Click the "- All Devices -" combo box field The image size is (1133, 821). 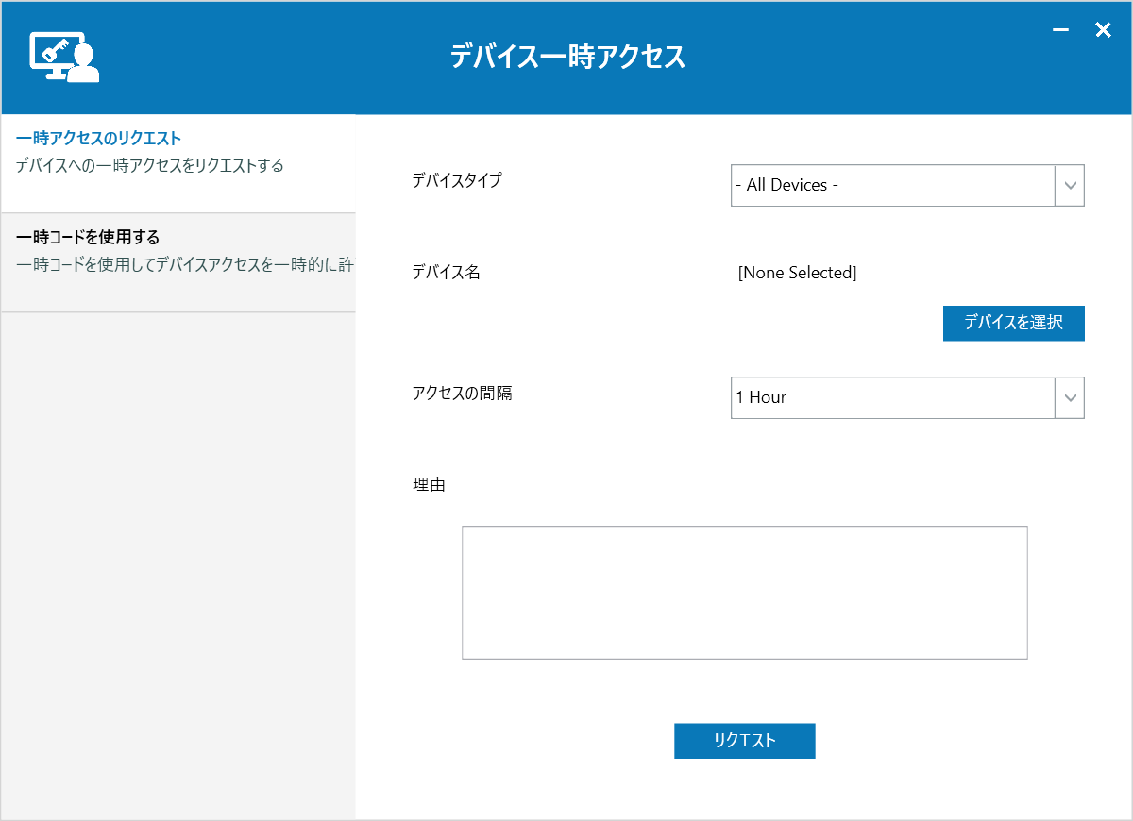pyautogui.click(x=892, y=186)
